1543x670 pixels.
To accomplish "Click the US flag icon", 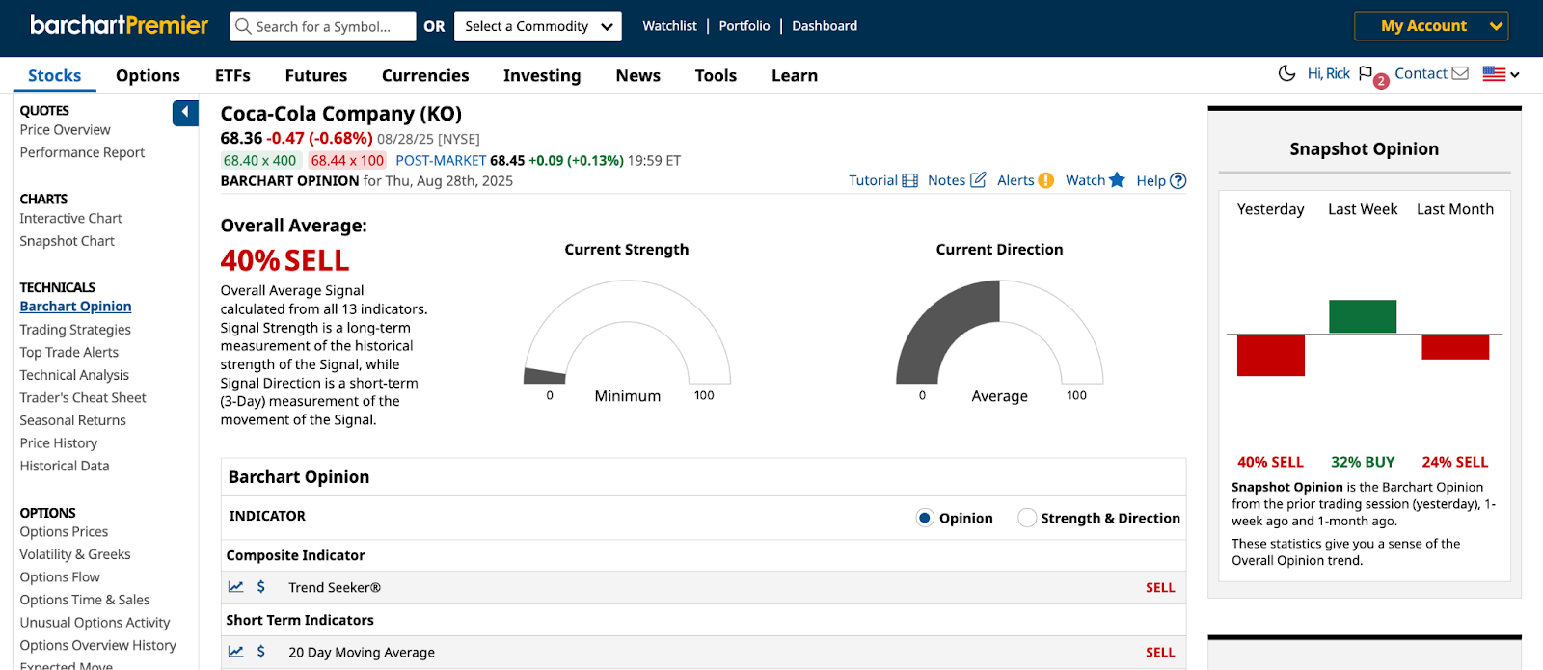I will [1494, 73].
